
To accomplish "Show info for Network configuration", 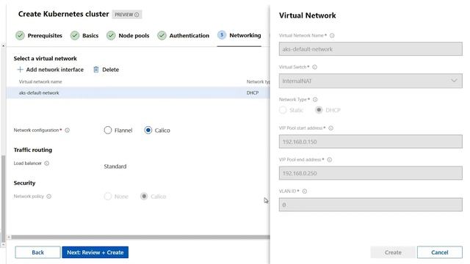I will (x=67, y=131).
